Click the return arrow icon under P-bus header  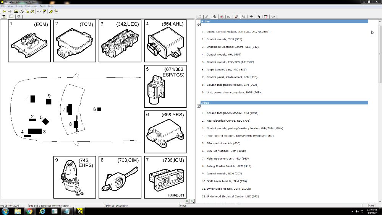(x=199, y=24)
